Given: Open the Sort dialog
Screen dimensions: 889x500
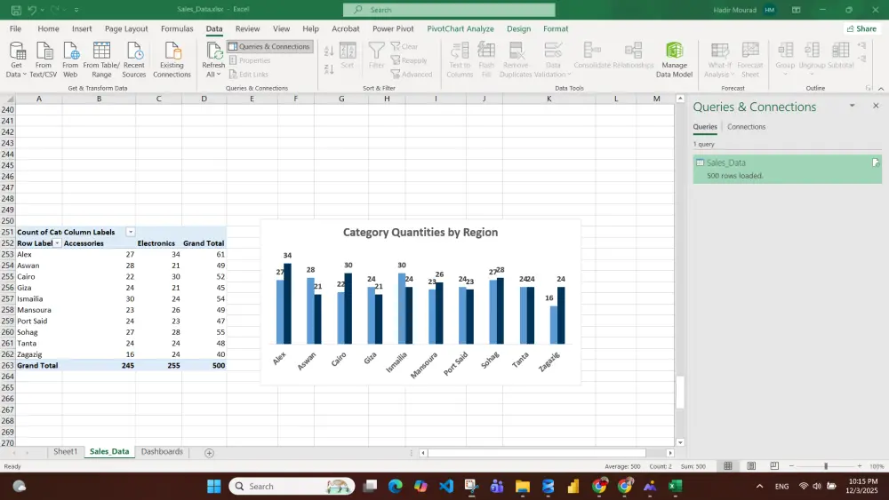Looking at the screenshot, I should [348, 55].
